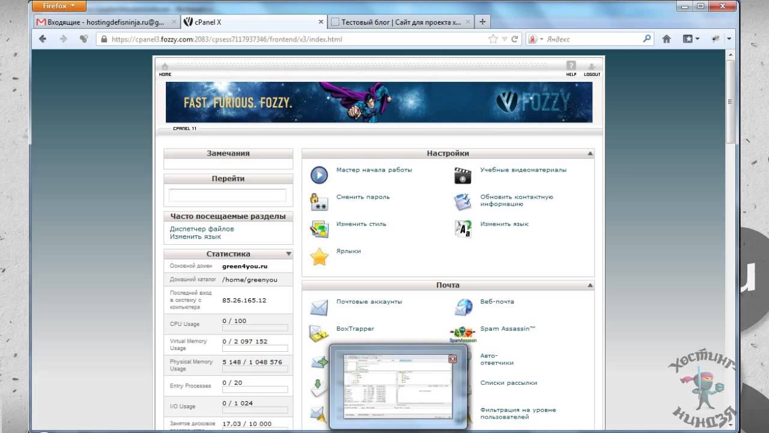Click the browser address bar URL

point(227,39)
